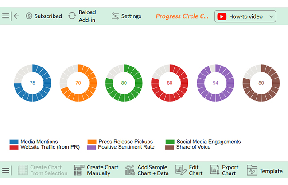Choose Add Sample Chart + Data
Image resolution: width=288 pixels, height=185 pixels.
[147, 170]
